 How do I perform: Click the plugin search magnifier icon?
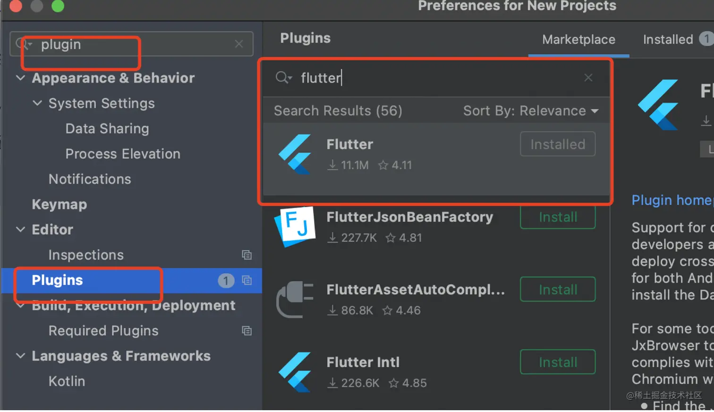pyautogui.click(x=283, y=77)
